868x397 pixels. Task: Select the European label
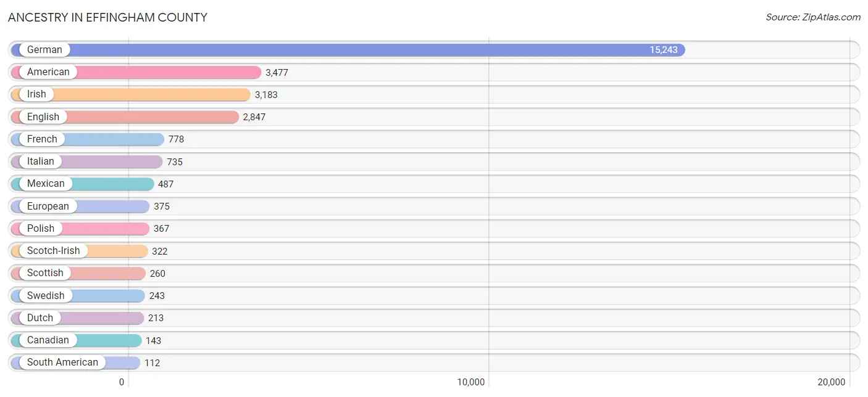click(48, 206)
